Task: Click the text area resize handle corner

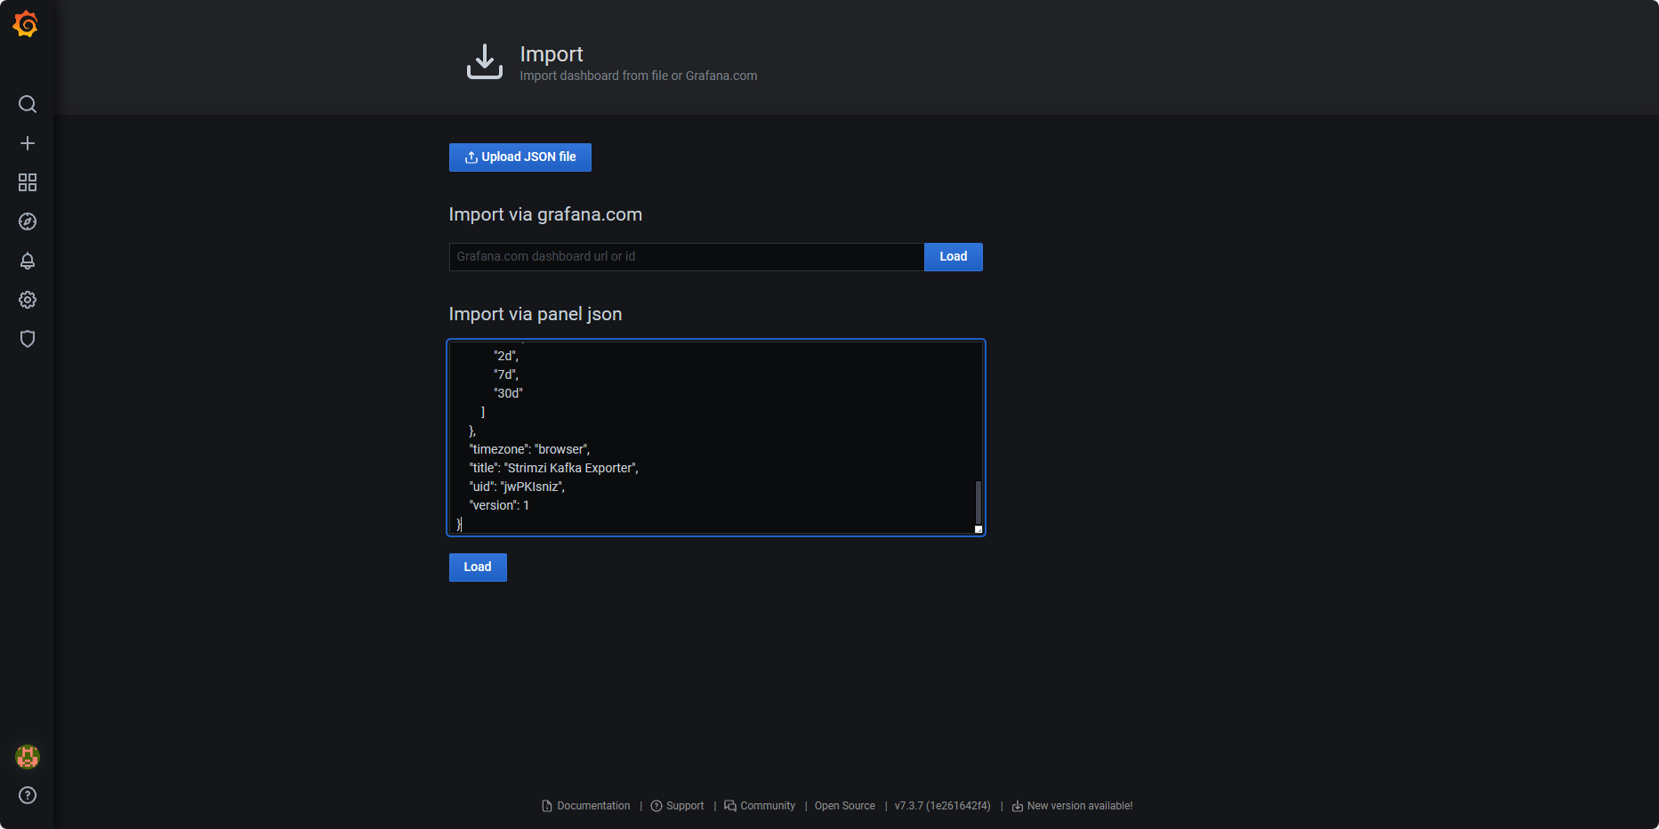Action: [978, 529]
